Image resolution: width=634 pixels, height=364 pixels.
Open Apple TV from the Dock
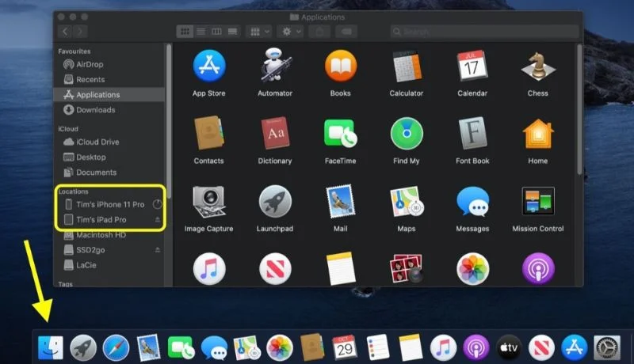(509, 347)
